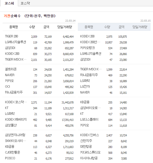This screenshot has height=163, width=153.
Task: Click TIGER 200 amount 72,169
Action: (x=48, y=37)
